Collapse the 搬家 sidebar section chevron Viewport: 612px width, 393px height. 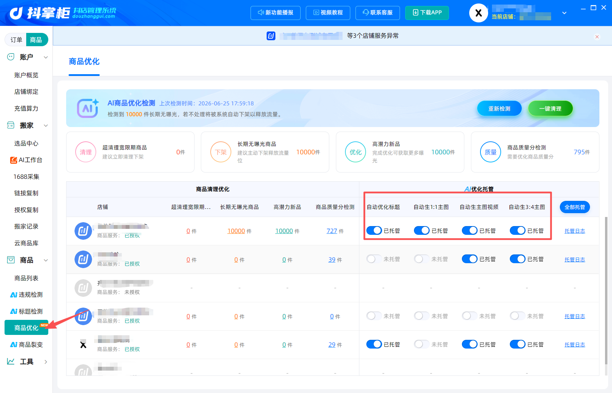point(45,125)
